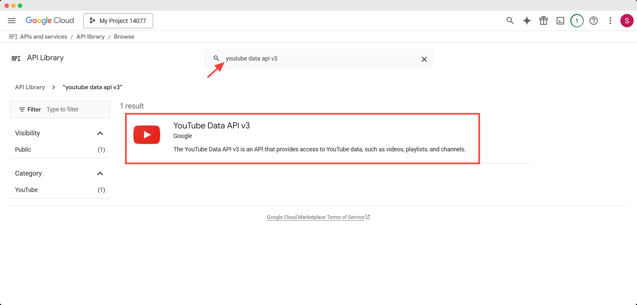Image resolution: width=637 pixels, height=305 pixels.
Task: Open the navigation hamburger menu
Action: (11, 20)
